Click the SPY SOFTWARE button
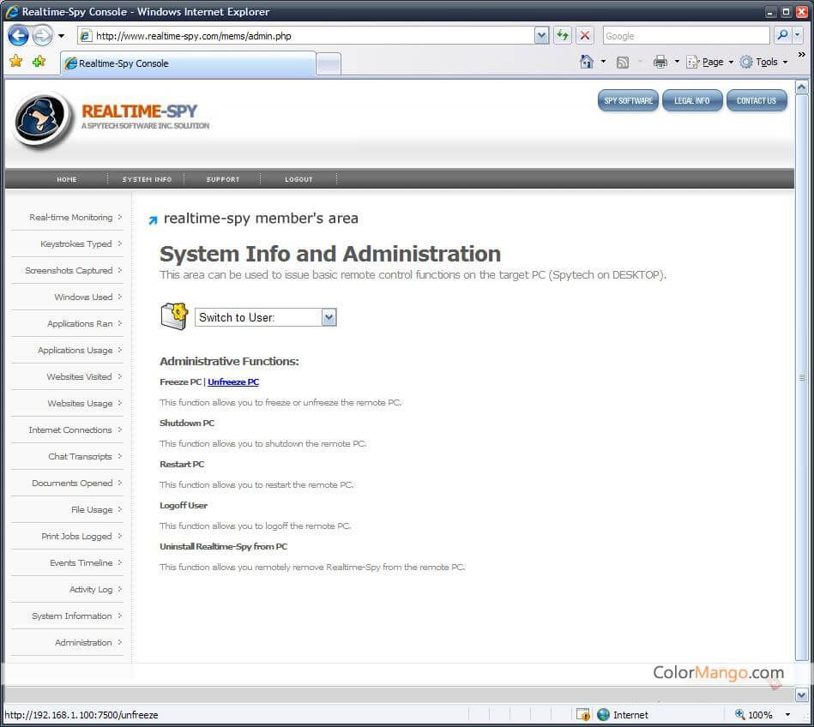814x727 pixels. [x=628, y=100]
